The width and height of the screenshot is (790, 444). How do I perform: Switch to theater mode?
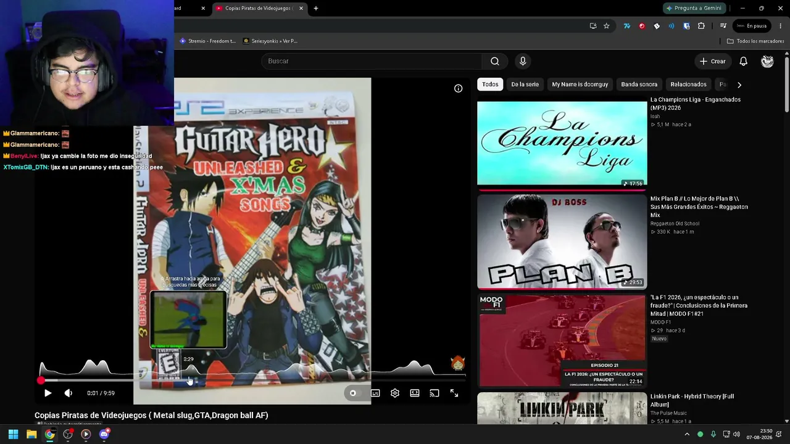pyautogui.click(x=415, y=393)
